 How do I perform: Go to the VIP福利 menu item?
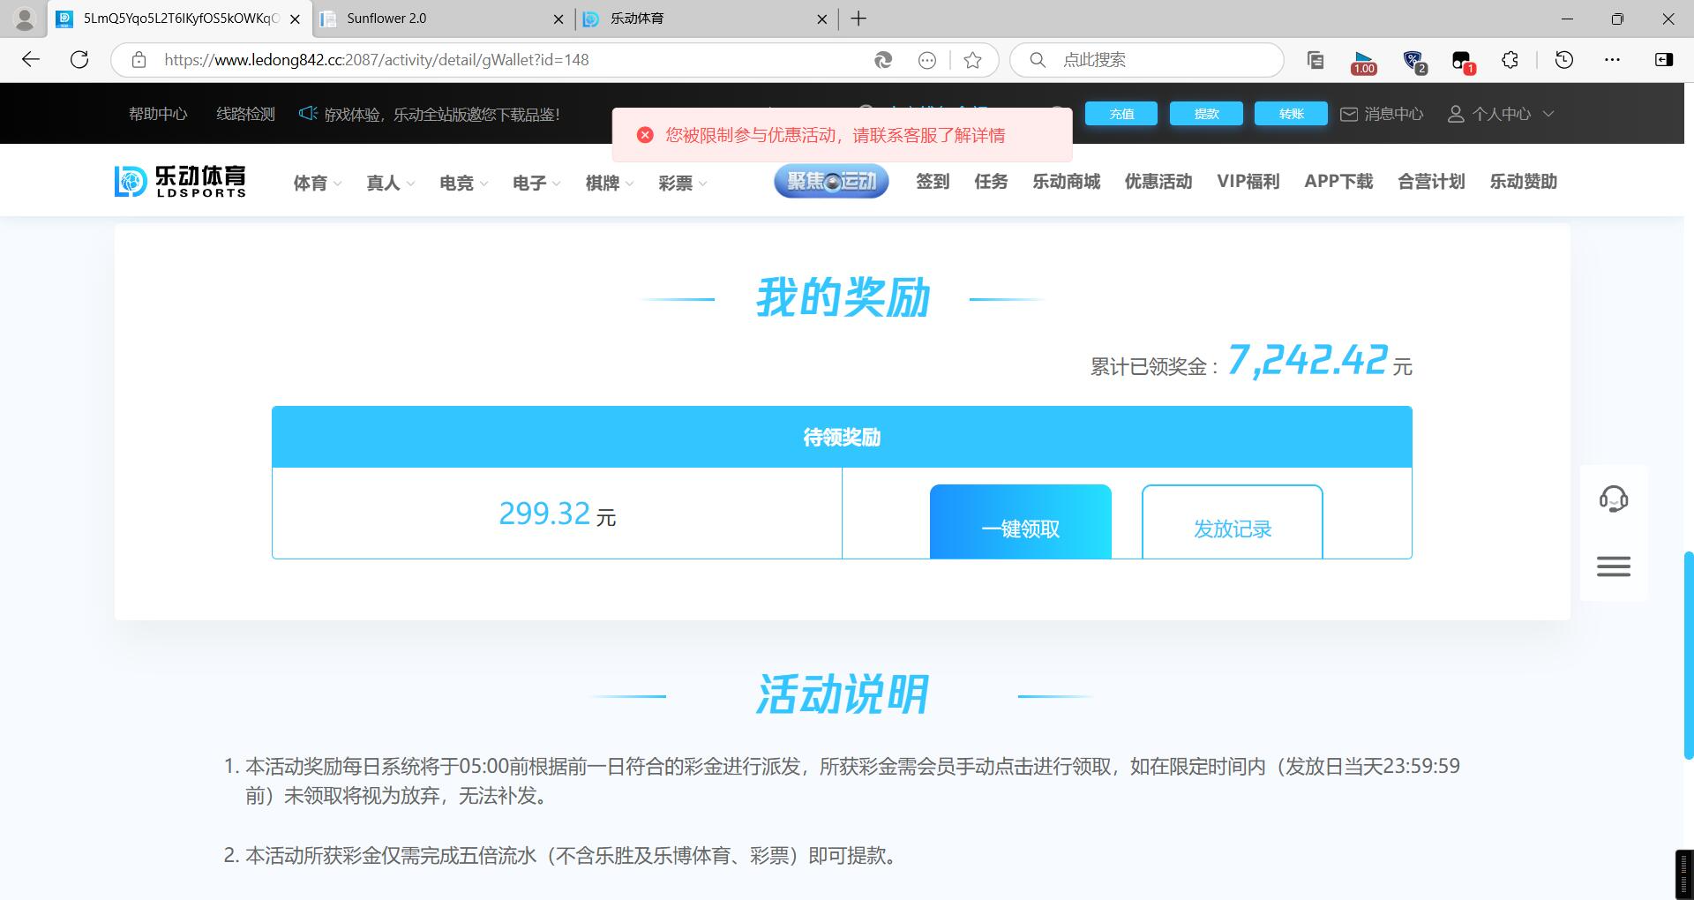[1248, 182]
